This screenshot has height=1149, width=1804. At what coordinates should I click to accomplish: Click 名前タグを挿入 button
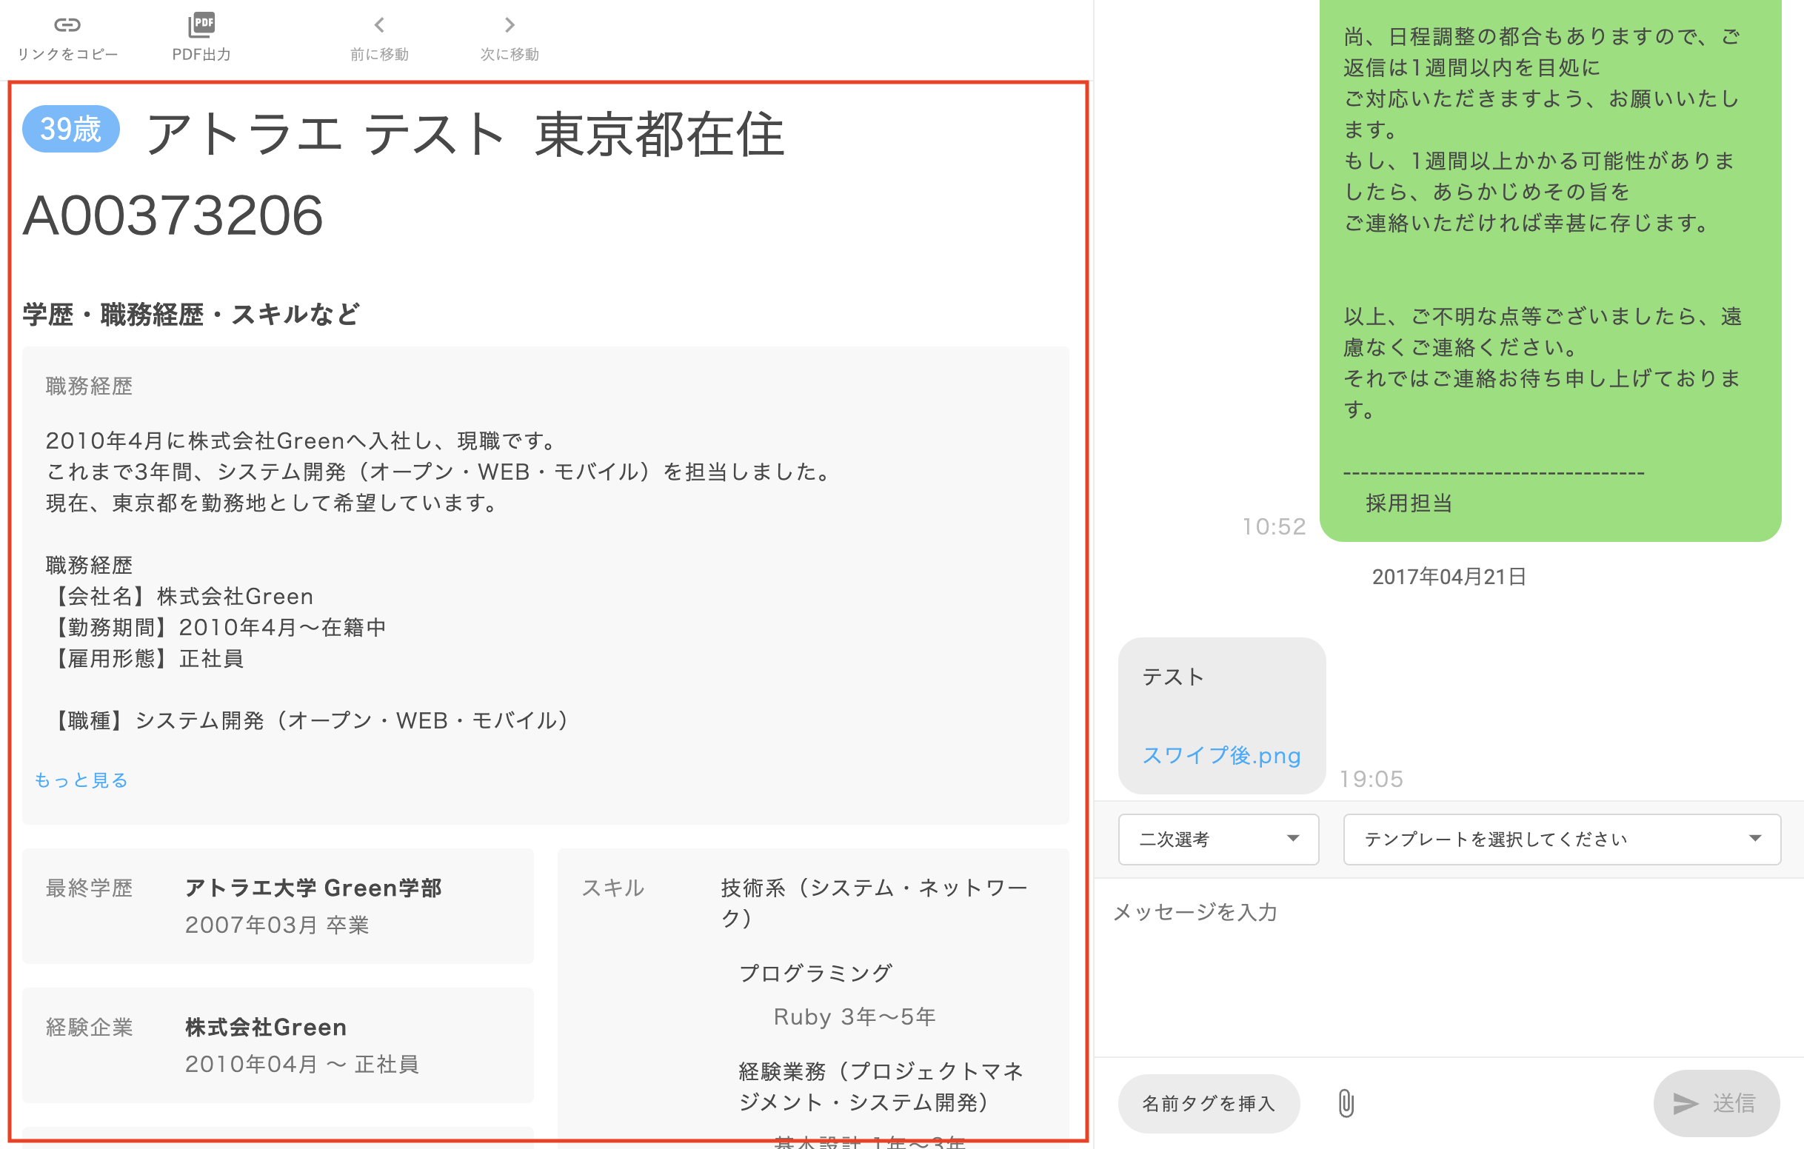click(1209, 1102)
